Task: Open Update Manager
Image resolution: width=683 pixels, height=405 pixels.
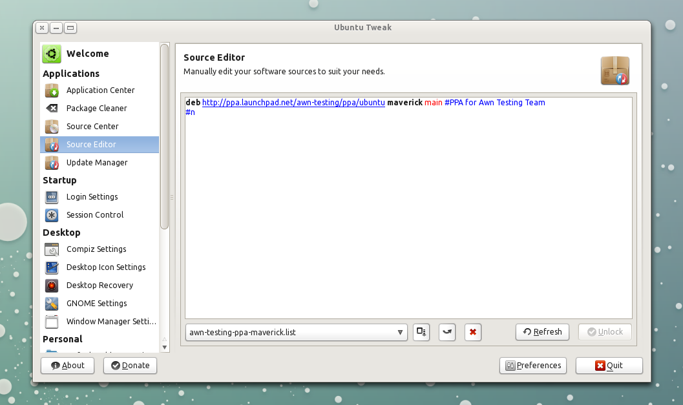Action: (x=100, y=162)
